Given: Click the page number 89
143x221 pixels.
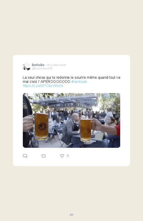Looking at the screenshot, I should [71, 215].
